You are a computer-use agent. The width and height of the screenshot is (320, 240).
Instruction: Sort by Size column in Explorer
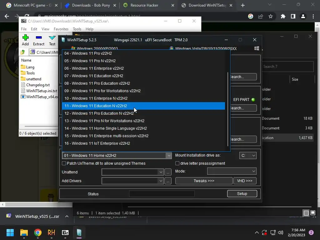coord(295,79)
